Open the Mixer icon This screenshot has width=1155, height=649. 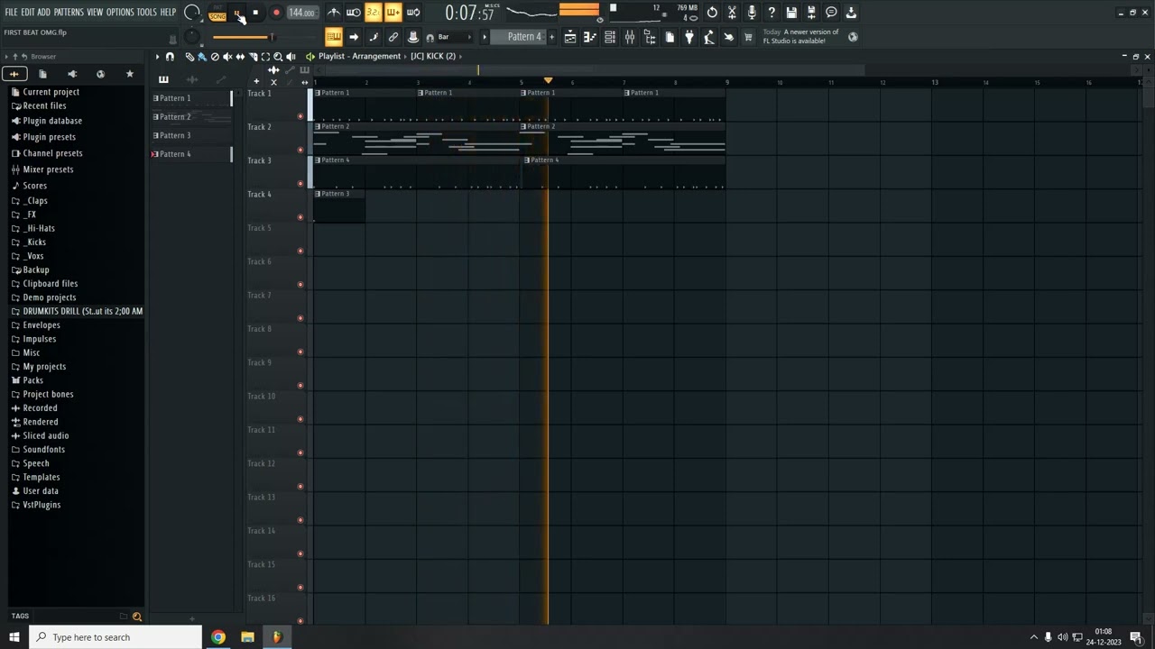pyautogui.click(x=630, y=37)
